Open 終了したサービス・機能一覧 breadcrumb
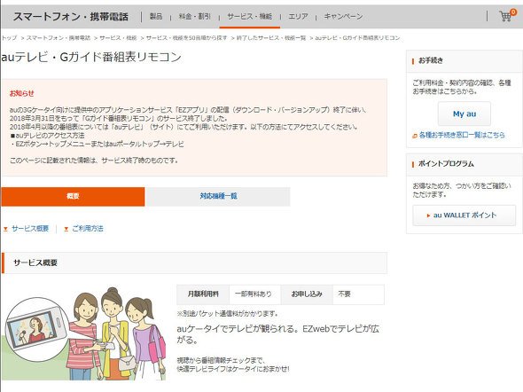 pyautogui.click(x=271, y=38)
